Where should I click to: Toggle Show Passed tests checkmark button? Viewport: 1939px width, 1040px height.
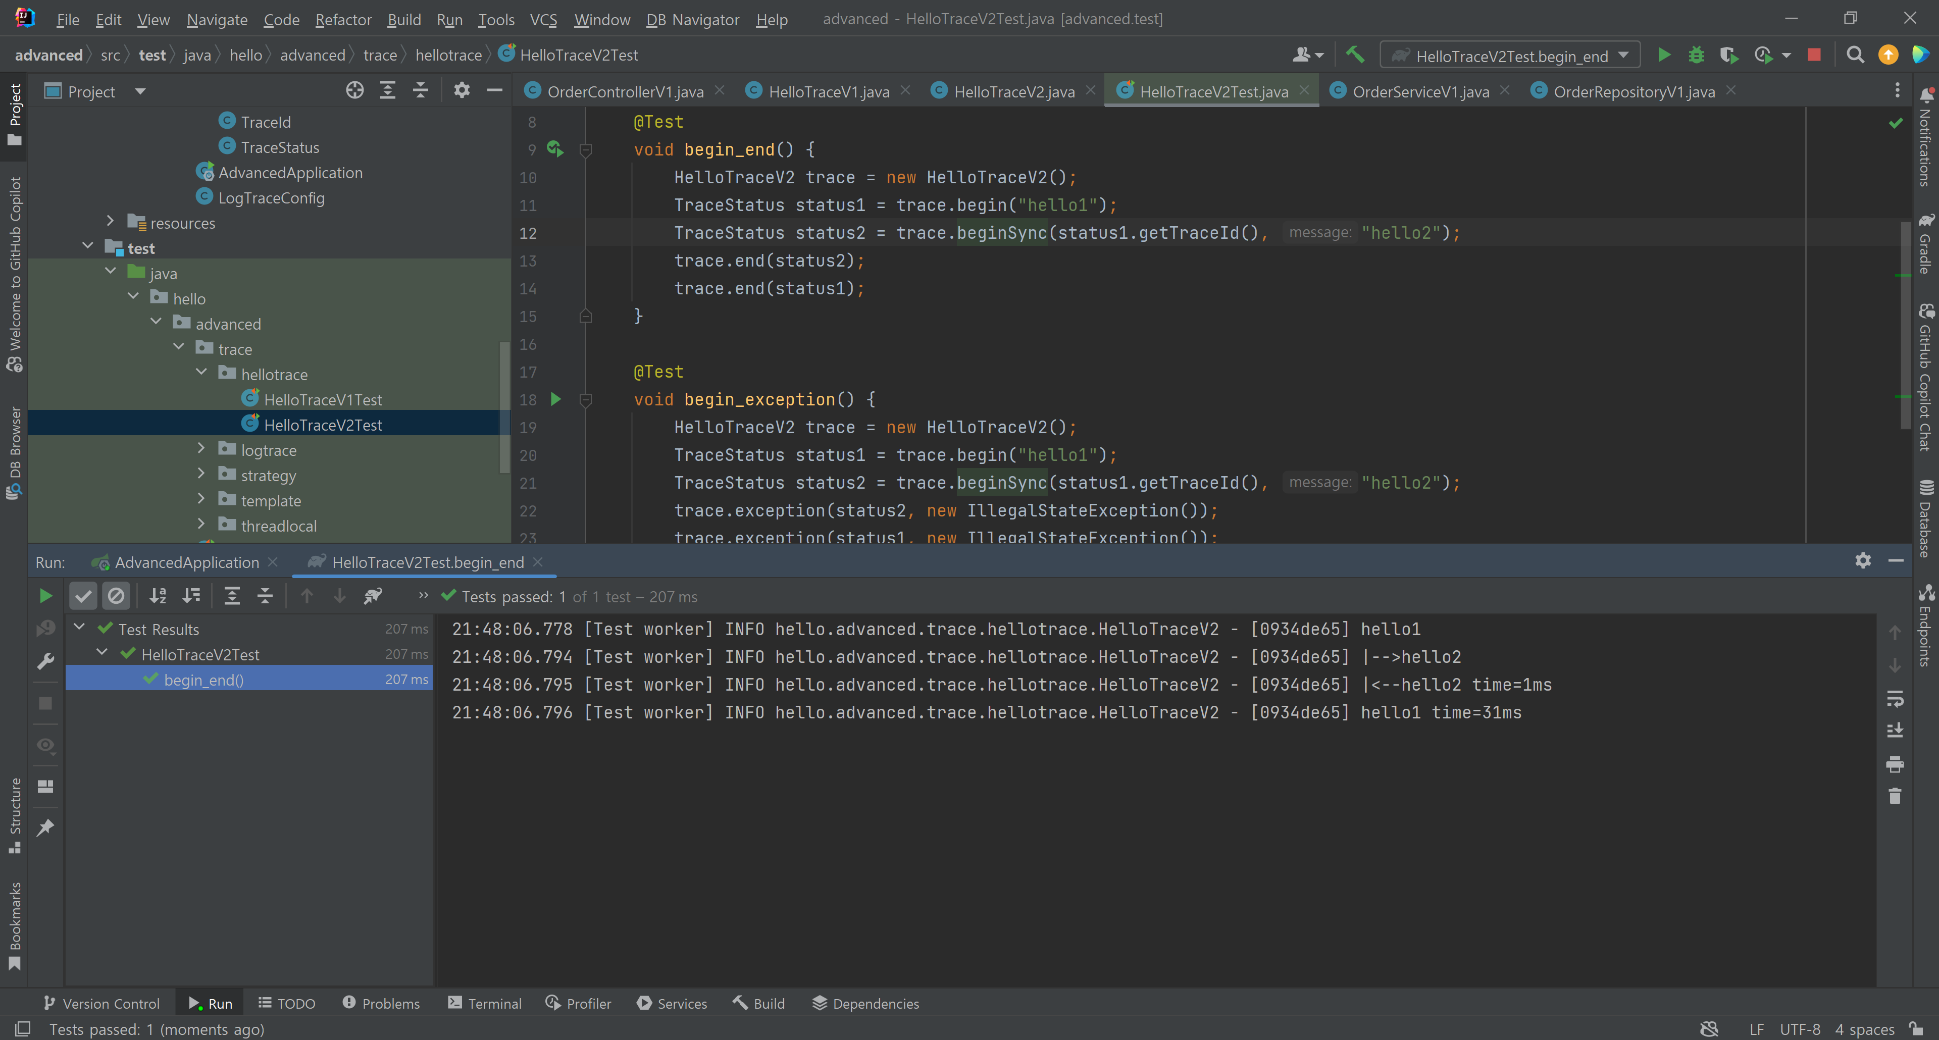(x=83, y=596)
